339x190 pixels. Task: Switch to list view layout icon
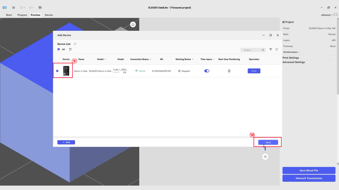click(271, 50)
